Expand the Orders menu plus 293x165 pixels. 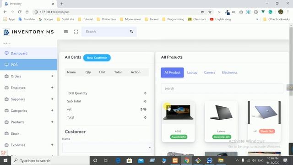point(52,76)
